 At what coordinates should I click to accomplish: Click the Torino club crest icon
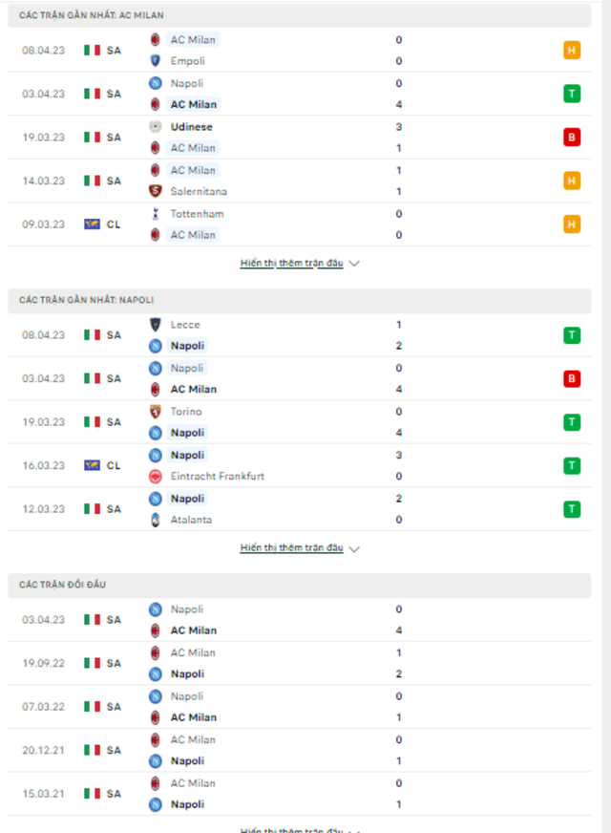tap(155, 411)
